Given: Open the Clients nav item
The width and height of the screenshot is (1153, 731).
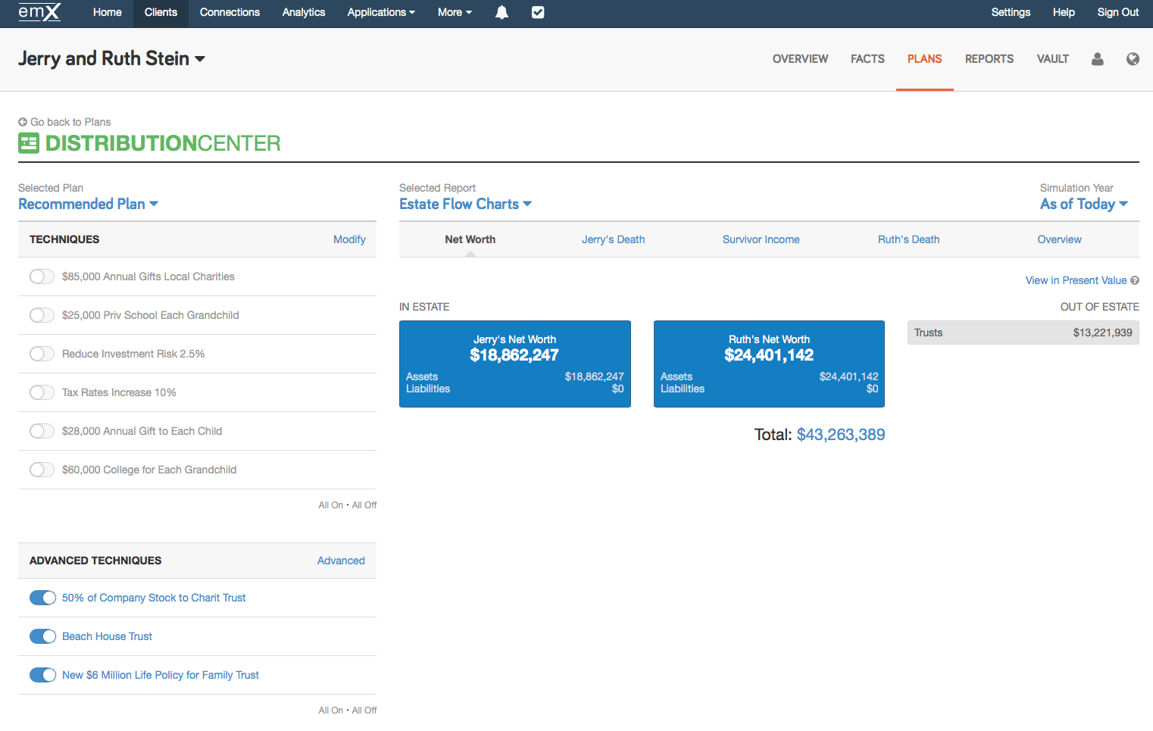Looking at the screenshot, I should tap(161, 12).
